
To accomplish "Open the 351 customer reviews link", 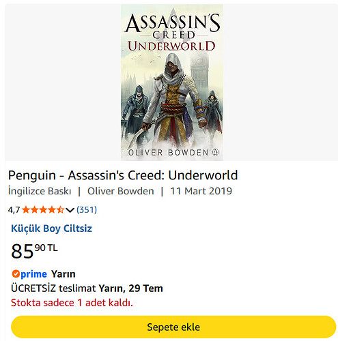I will [87, 209].
